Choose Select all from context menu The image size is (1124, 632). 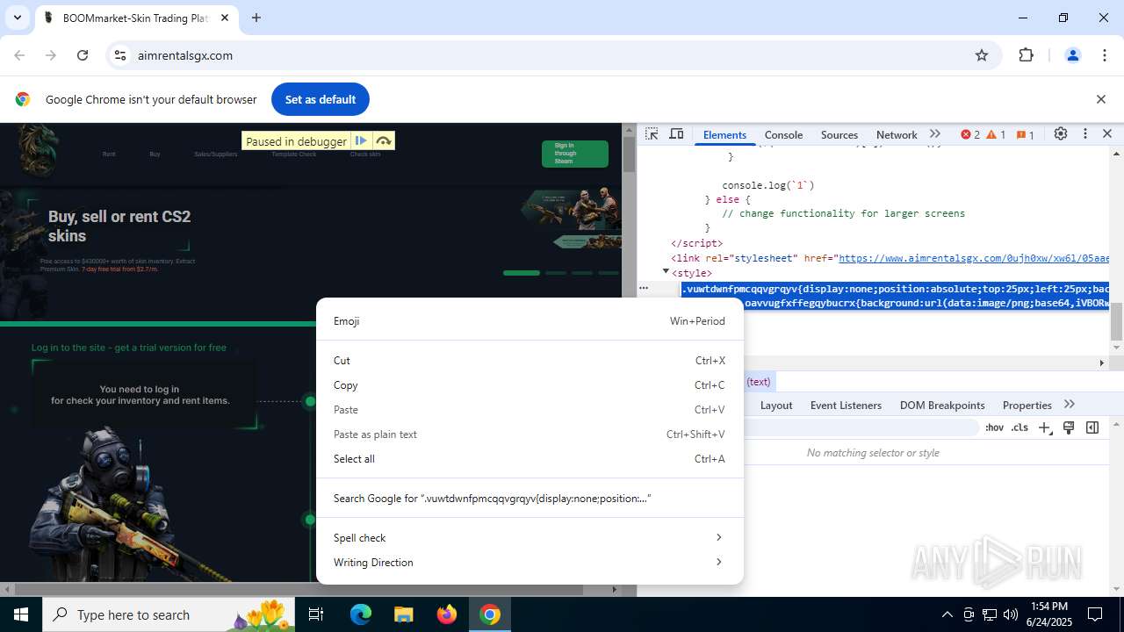point(530,459)
